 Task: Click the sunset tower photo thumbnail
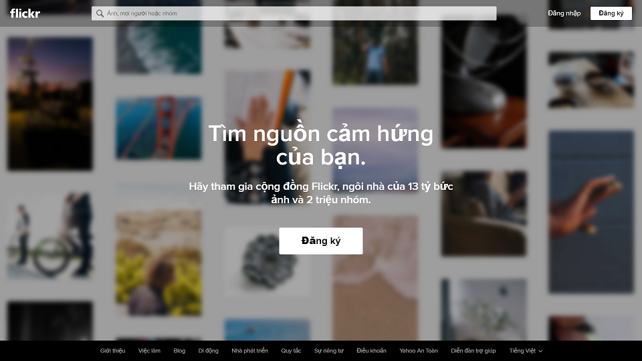50,104
